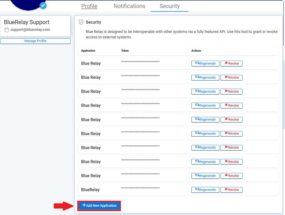Add a new application
This screenshot has width=285, height=215.
coord(99,206)
